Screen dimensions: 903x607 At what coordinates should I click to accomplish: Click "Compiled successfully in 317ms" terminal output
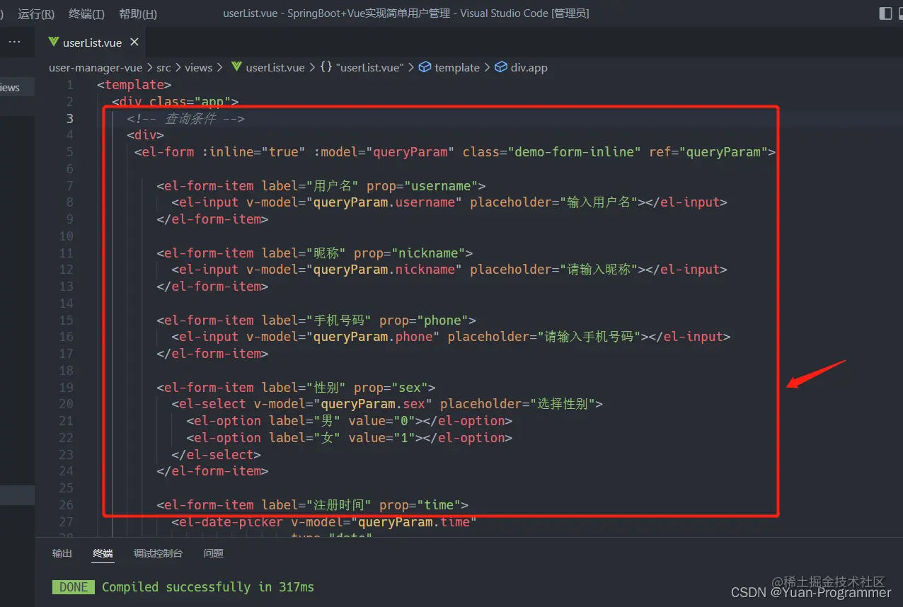tap(208, 587)
